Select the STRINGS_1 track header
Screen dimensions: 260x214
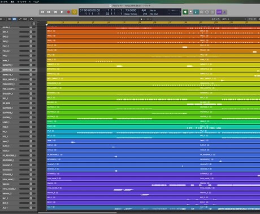click(19, 175)
